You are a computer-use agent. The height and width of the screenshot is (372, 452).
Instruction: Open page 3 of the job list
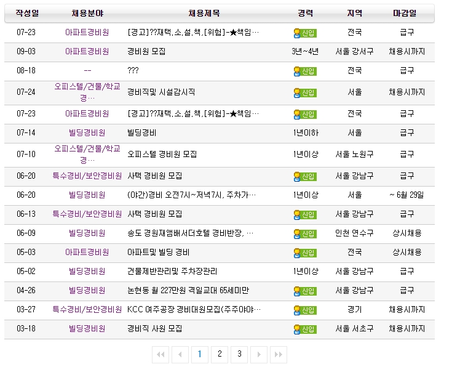tap(239, 354)
